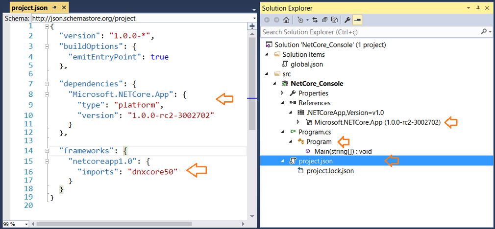Click the Collapse All icon in Solution Explorer
The width and height of the screenshot is (495, 229).
tap(324, 20)
